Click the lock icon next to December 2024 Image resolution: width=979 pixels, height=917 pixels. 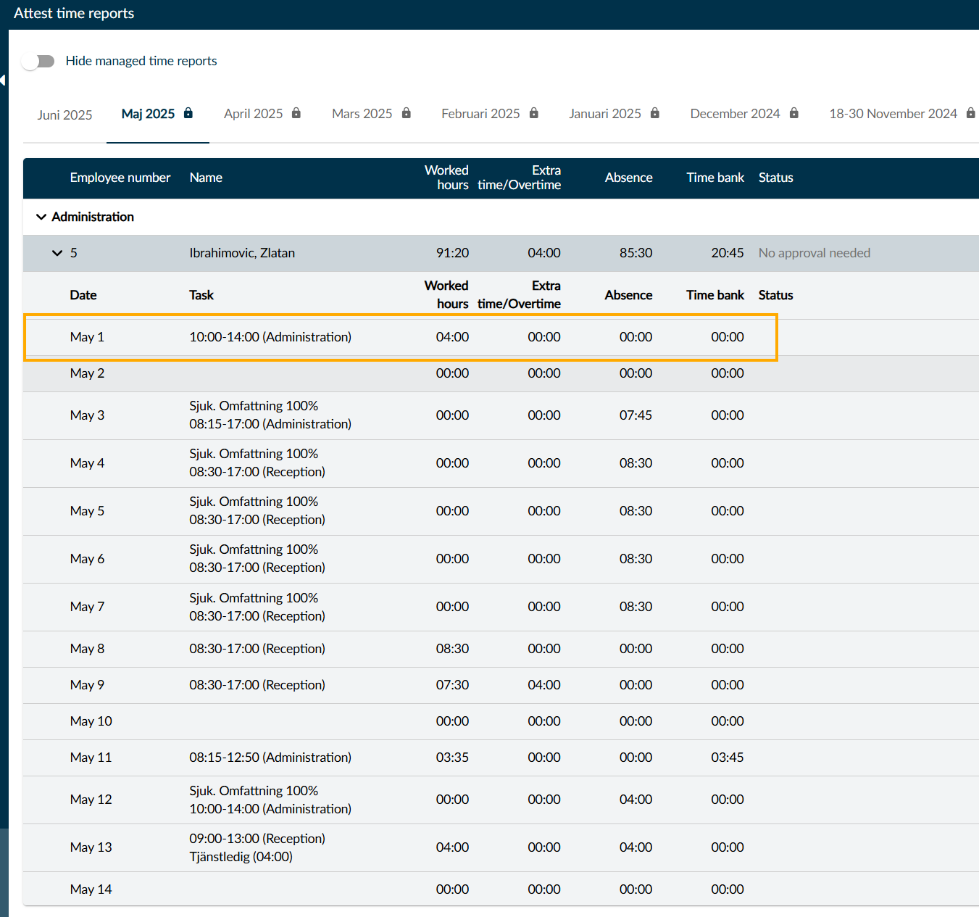point(794,113)
